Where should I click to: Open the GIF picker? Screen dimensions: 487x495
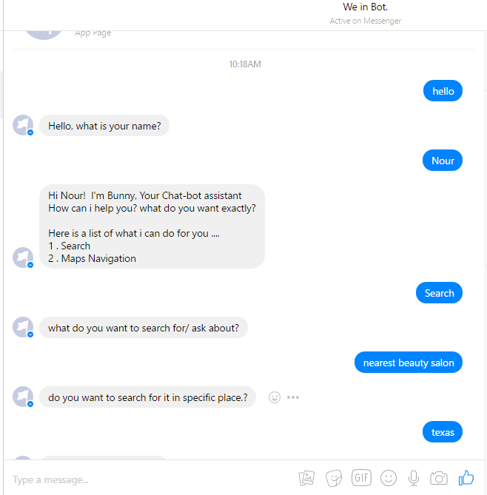[361, 478]
